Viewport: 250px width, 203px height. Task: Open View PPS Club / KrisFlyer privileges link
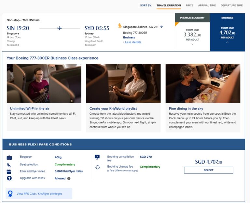pyautogui.click(x=39, y=194)
